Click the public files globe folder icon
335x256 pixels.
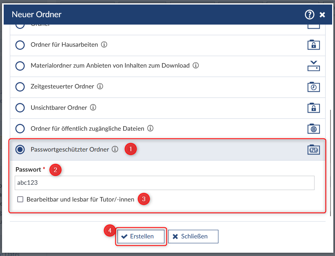point(313,128)
